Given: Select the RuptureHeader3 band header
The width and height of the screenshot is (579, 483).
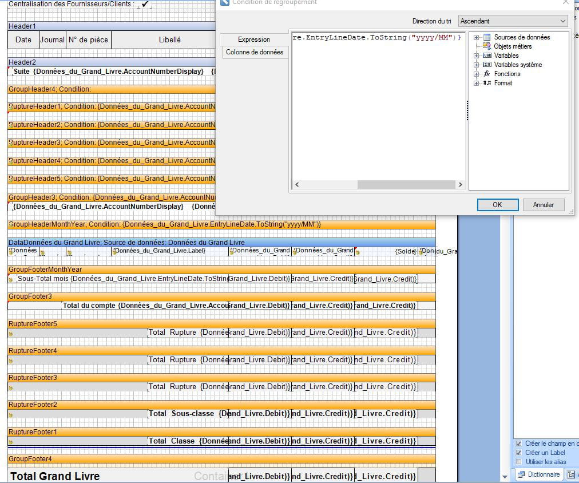Looking at the screenshot, I should pos(112,142).
